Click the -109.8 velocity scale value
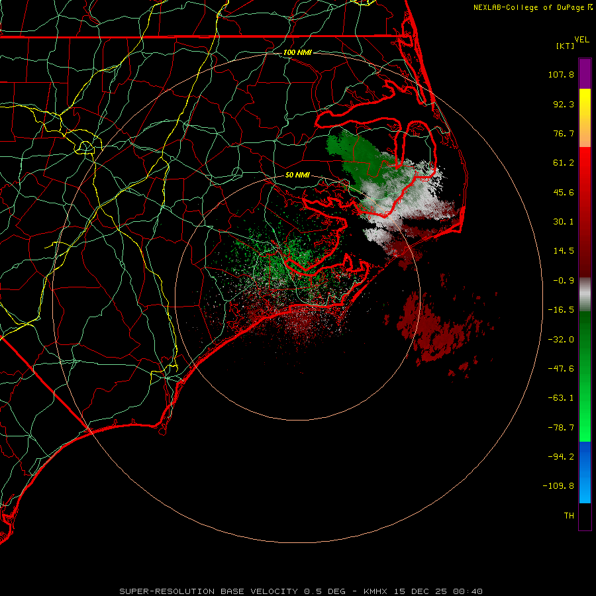Viewport: 596px width, 596px height. tap(558, 486)
